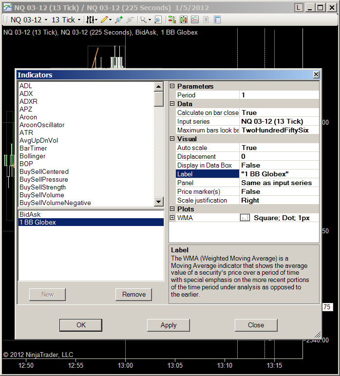340x376 pixels.
Task: Open the chart style bars icon
Action: (x=91, y=19)
